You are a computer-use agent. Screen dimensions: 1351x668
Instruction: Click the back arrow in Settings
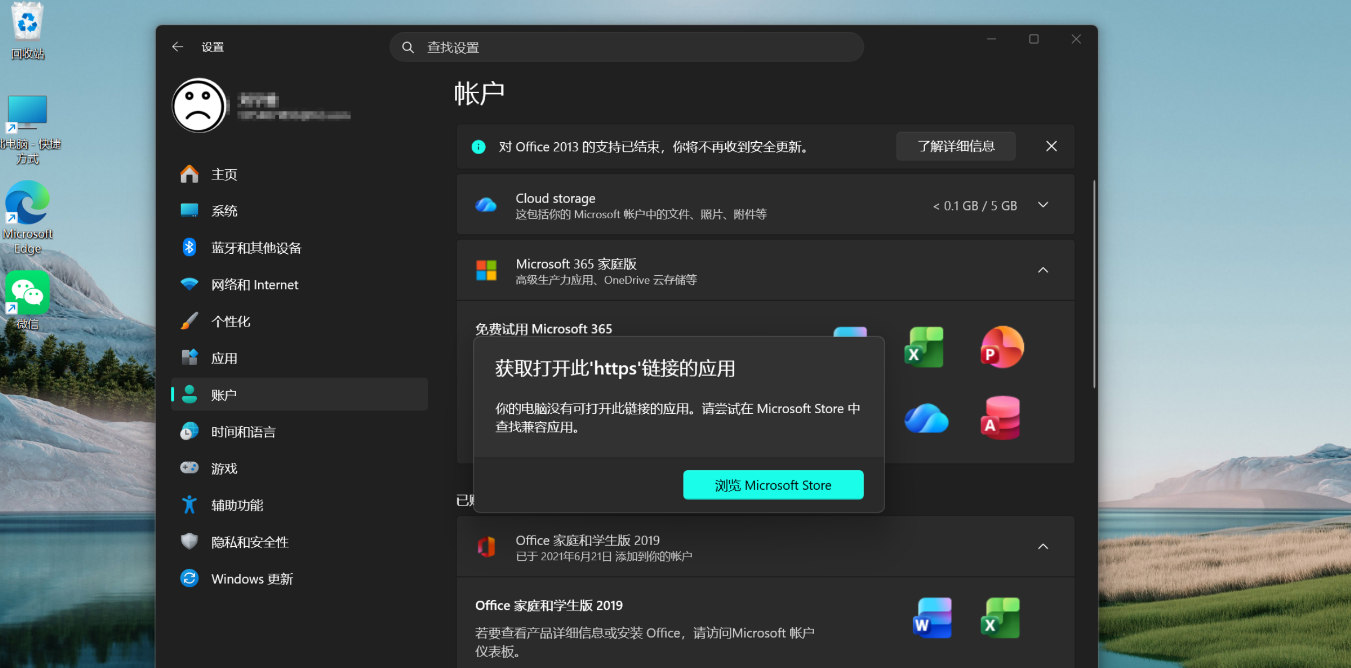[x=177, y=47]
